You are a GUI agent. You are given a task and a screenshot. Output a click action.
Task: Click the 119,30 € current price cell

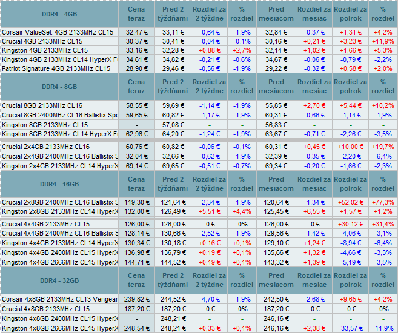click(136, 202)
